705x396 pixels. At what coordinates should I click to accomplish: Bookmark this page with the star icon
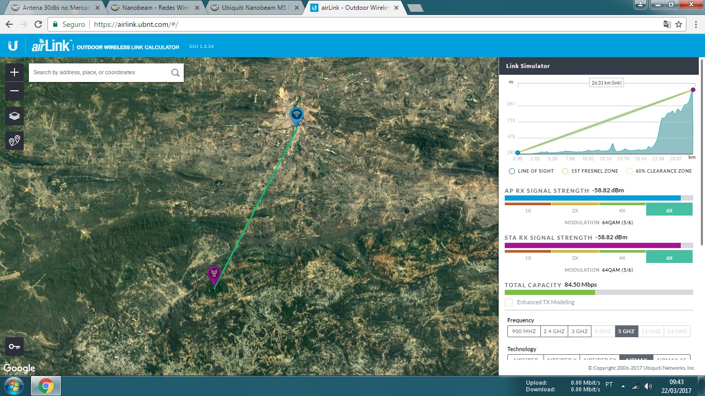coord(679,24)
